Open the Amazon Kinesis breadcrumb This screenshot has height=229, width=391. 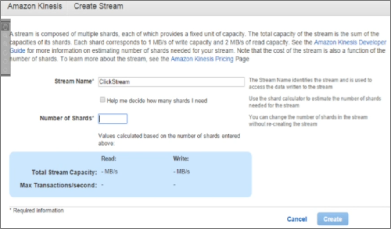35,6
